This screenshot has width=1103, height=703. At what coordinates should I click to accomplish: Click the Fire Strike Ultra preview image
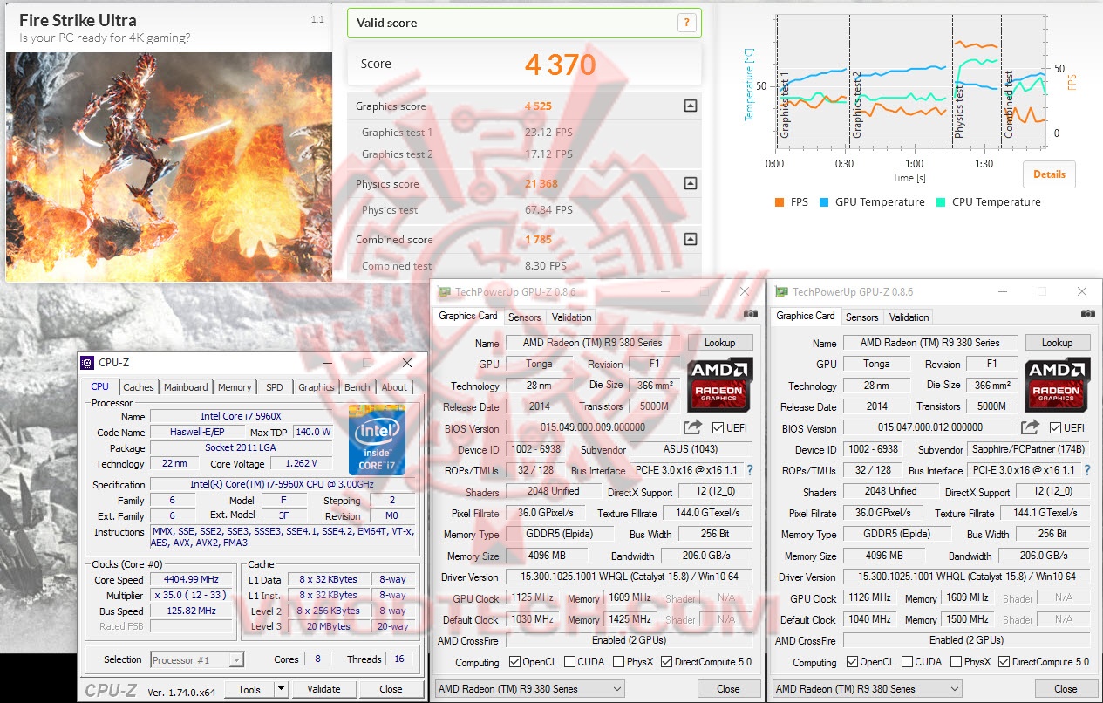coord(169,166)
